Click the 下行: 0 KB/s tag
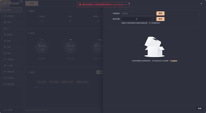The height and width of the screenshot is (113, 206). (54, 82)
